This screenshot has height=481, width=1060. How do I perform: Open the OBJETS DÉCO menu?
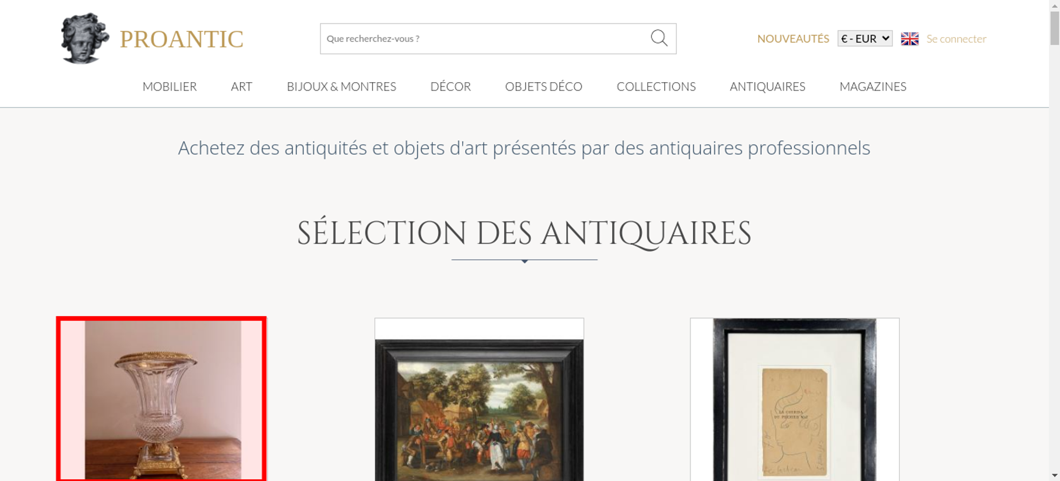pyautogui.click(x=544, y=86)
